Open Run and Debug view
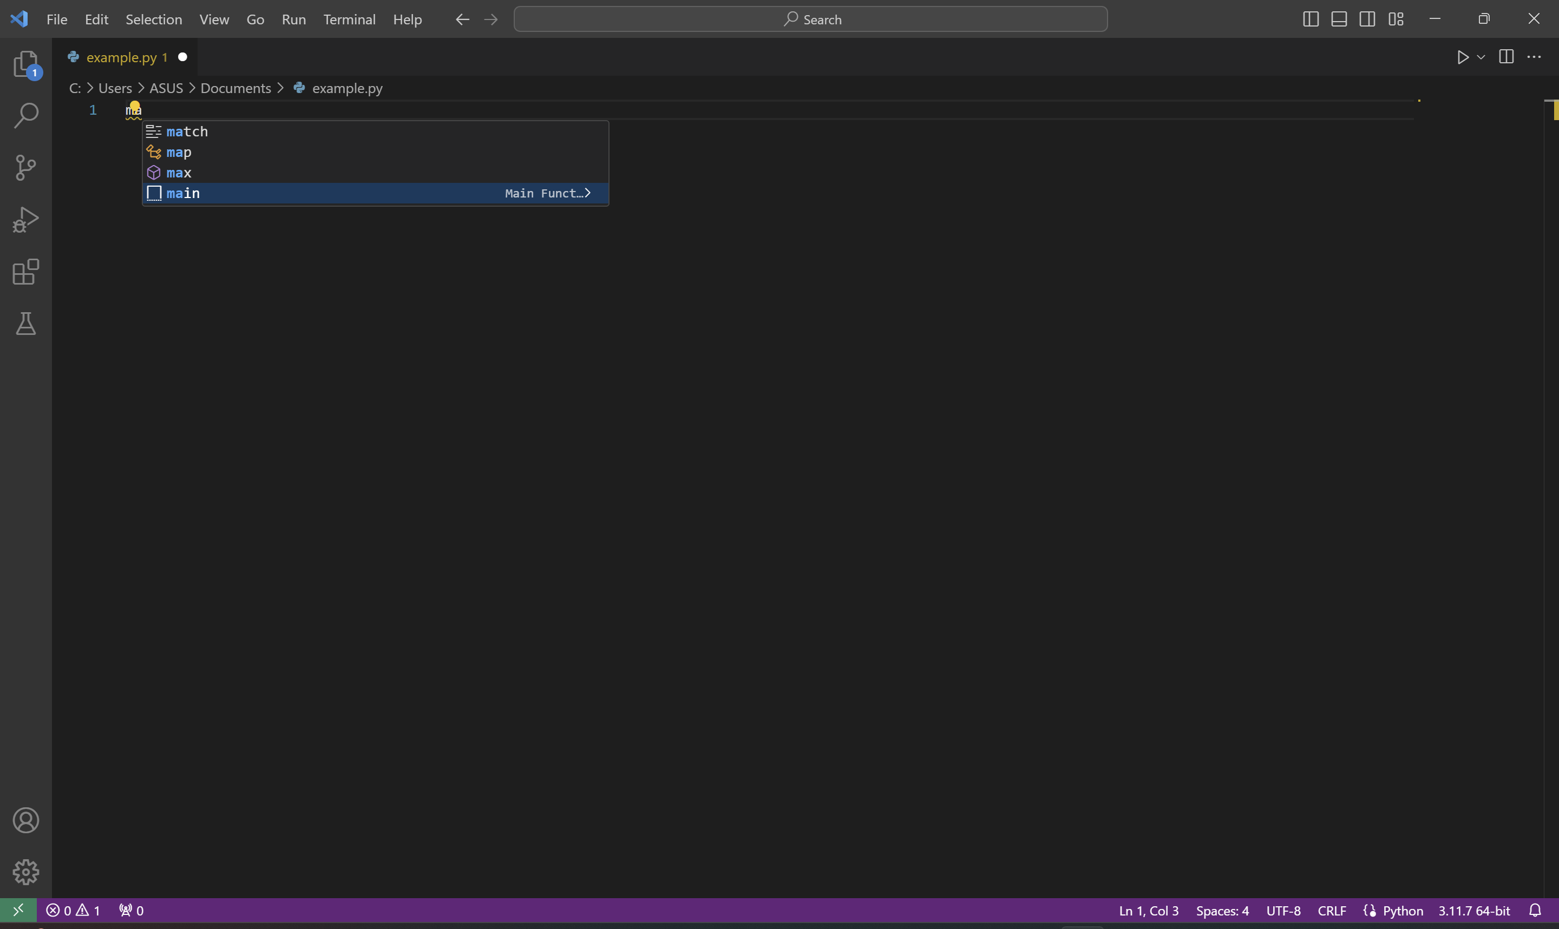 coord(25,220)
